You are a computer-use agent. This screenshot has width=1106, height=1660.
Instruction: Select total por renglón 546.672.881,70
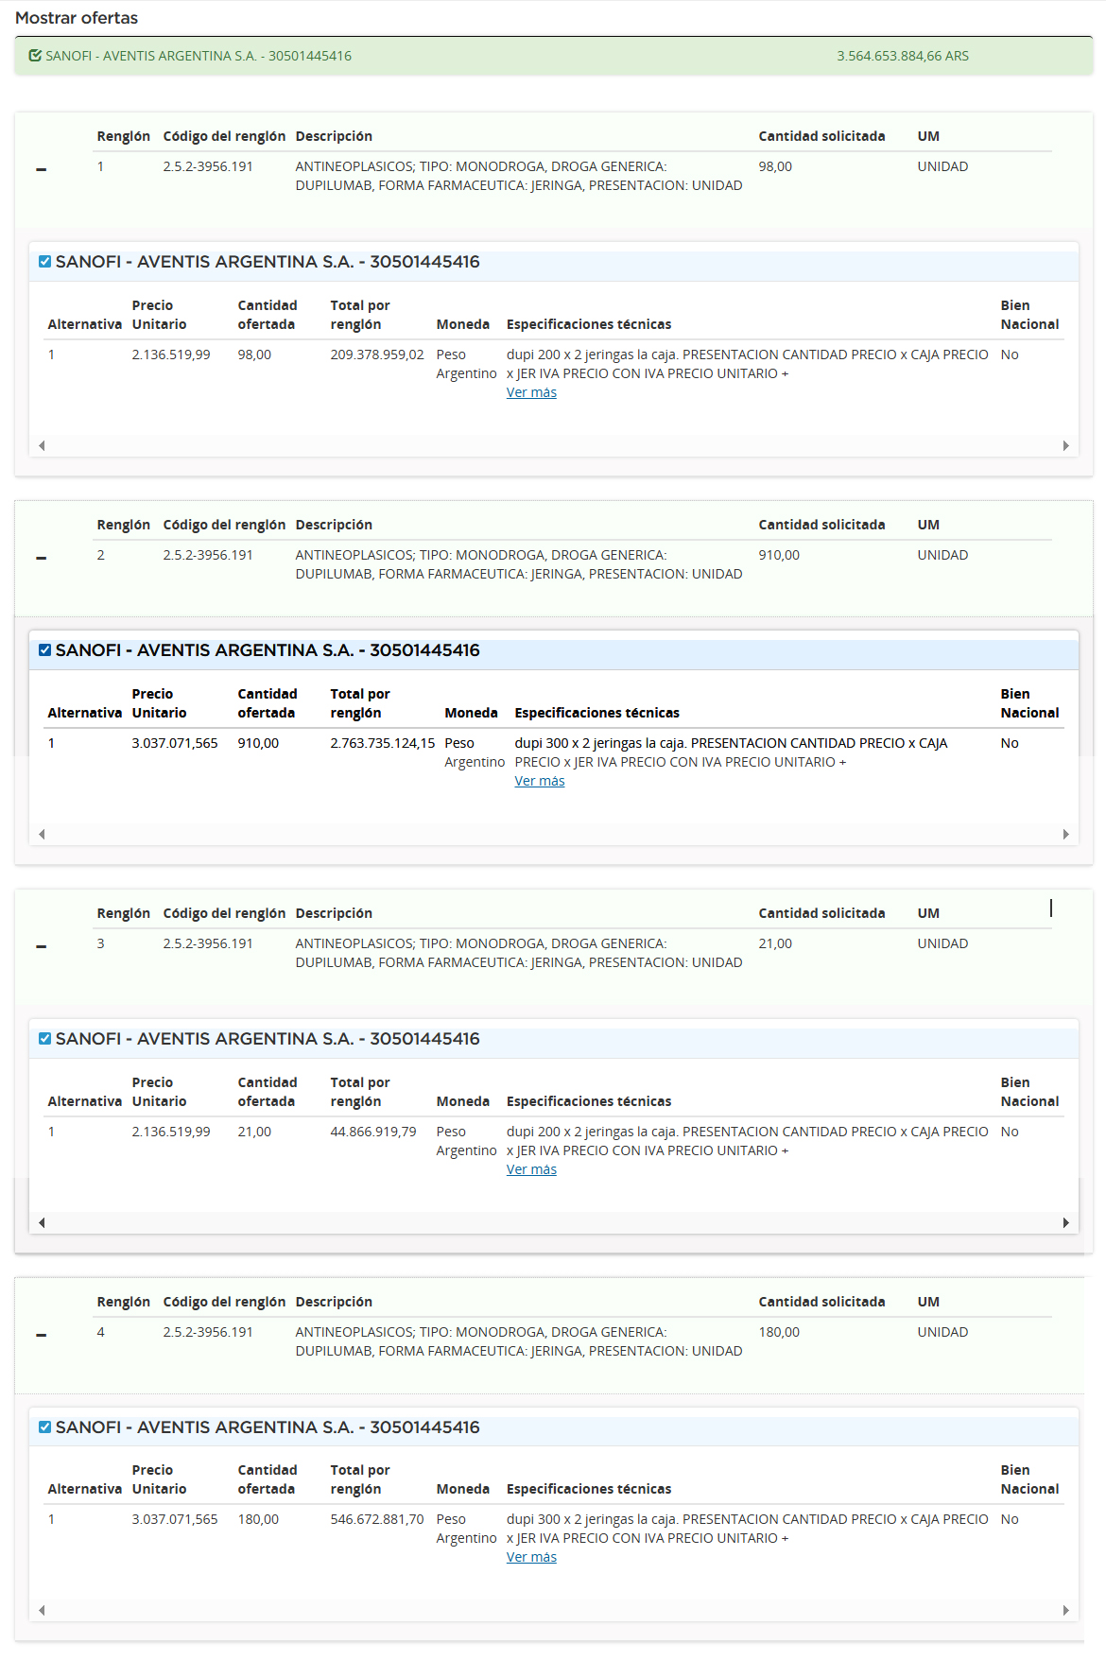pyautogui.click(x=377, y=1519)
